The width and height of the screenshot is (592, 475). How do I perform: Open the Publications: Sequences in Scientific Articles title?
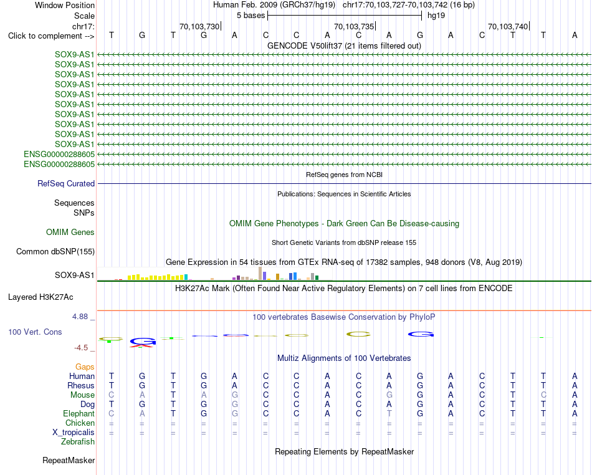click(x=344, y=194)
